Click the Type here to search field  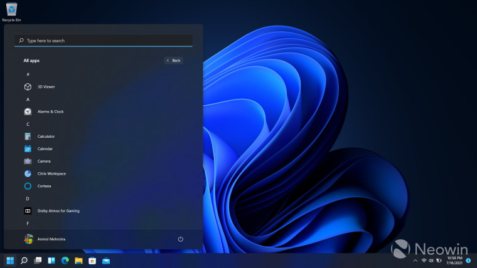coord(104,40)
